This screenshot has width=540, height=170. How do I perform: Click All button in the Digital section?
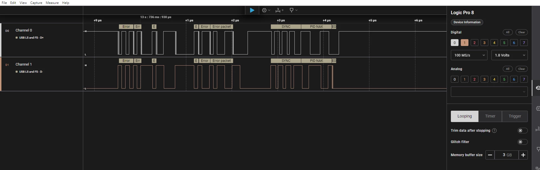(508, 32)
